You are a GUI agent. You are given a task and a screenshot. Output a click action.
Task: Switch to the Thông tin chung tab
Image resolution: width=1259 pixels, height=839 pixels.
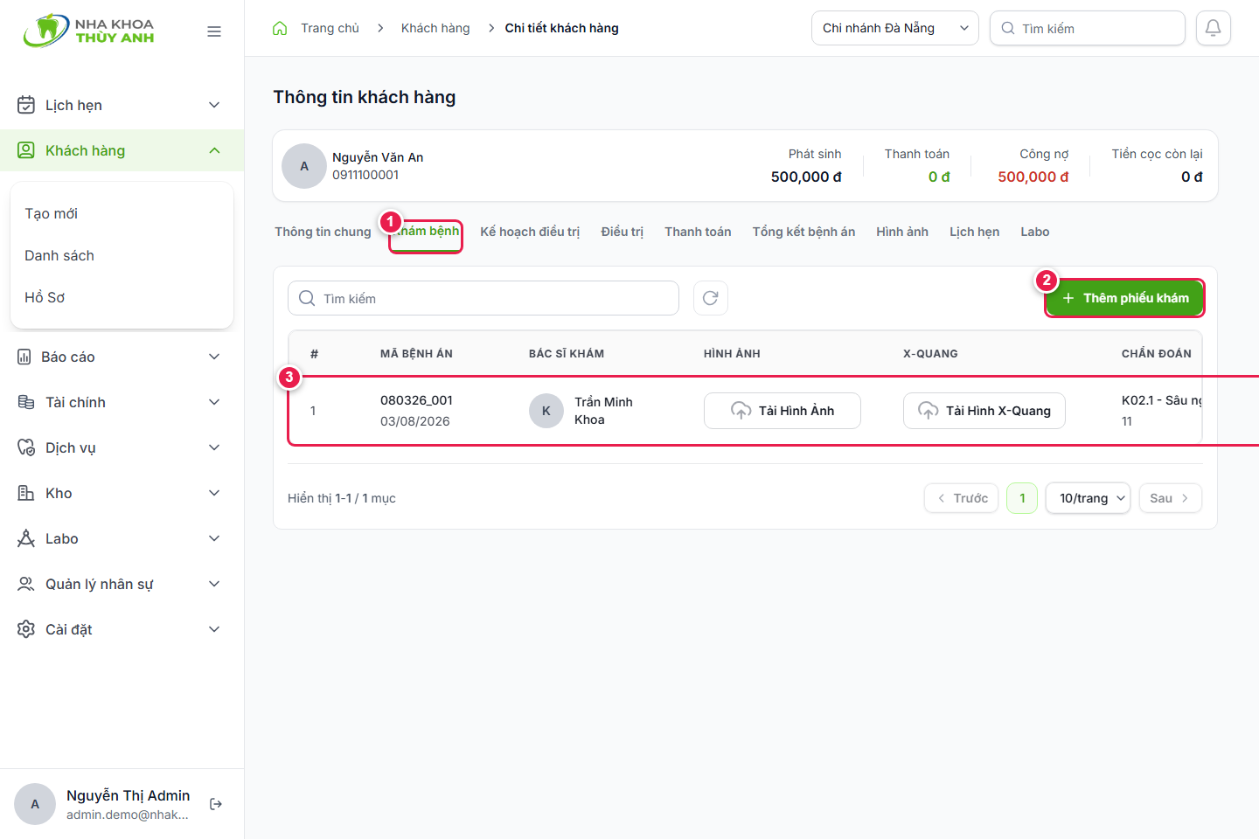(323, 232)
